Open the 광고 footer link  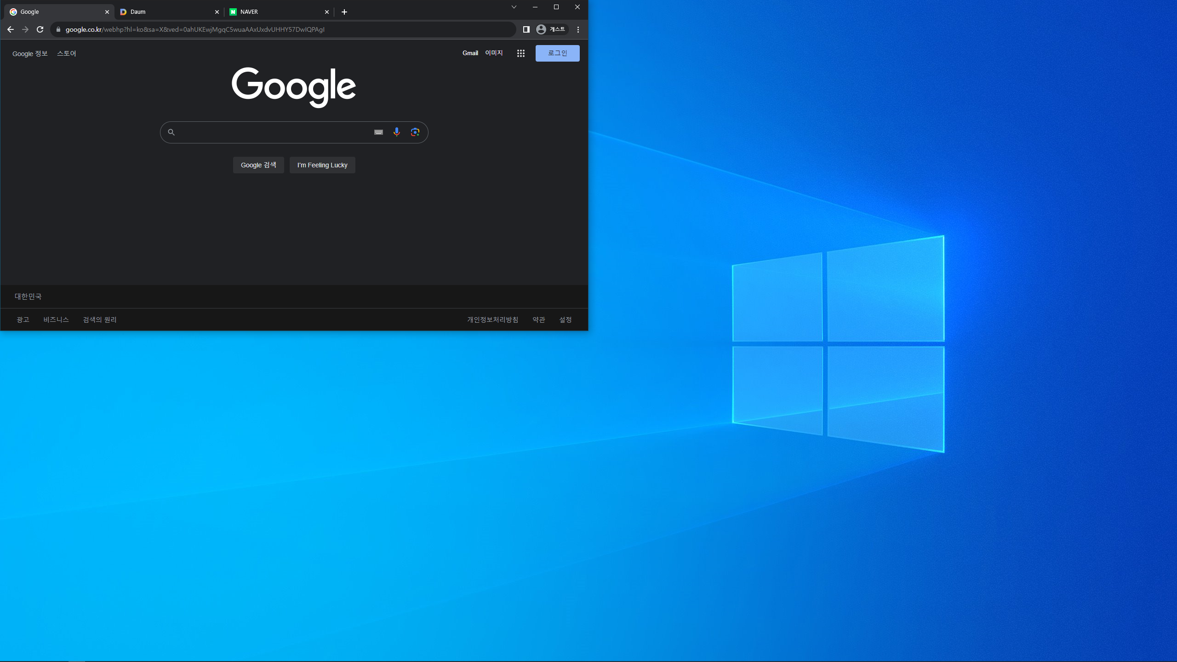(x=23, y=320)
